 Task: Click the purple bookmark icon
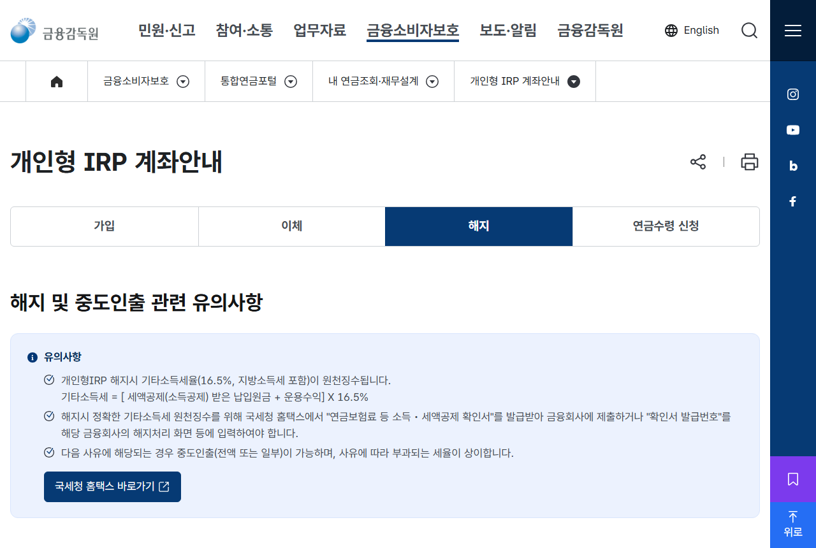tap(793, 479)
